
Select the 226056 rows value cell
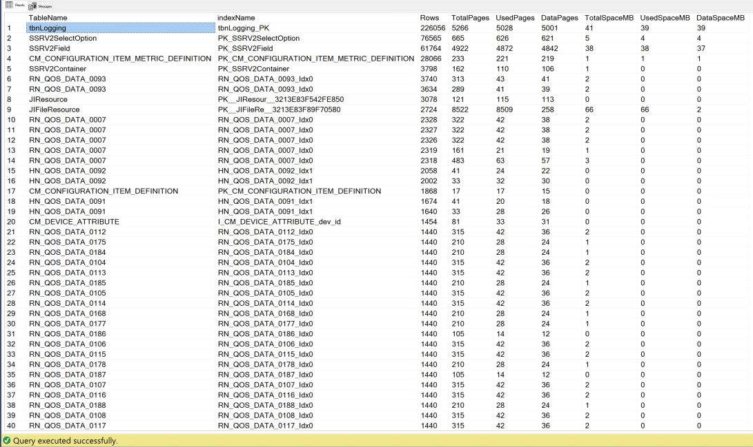click(433, 28)
